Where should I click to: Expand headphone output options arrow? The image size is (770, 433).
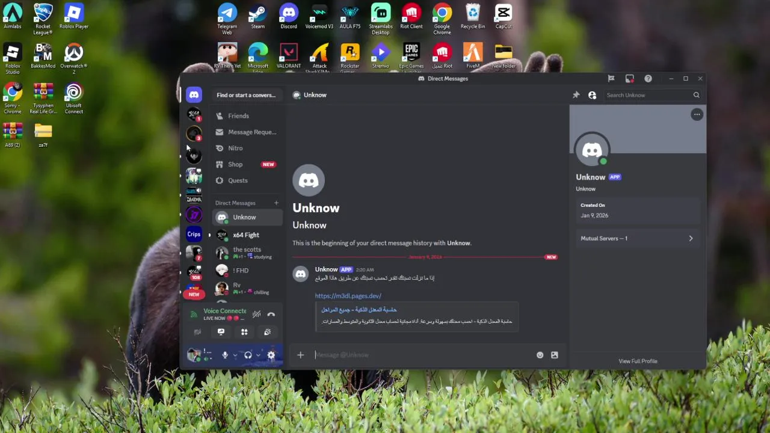point(258,355)
